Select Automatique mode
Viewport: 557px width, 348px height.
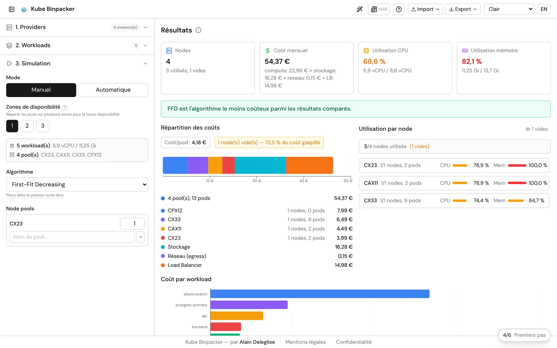[x=113, y=90]
